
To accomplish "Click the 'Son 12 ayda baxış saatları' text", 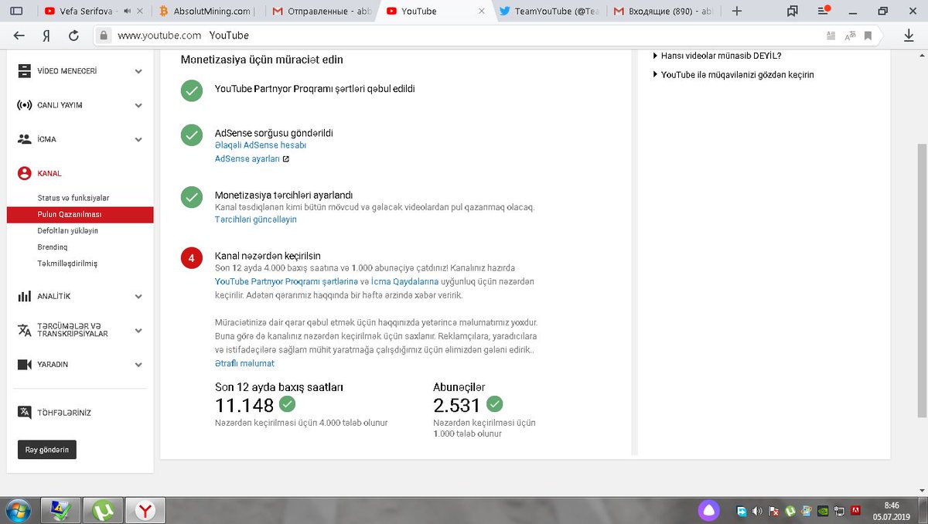I will 279,387.
